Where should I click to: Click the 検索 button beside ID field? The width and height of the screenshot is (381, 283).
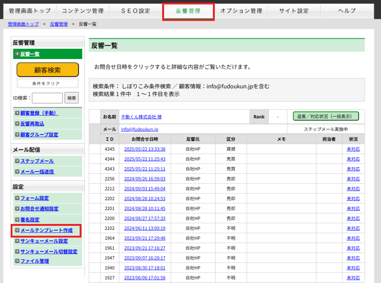(x=71, y=98)
